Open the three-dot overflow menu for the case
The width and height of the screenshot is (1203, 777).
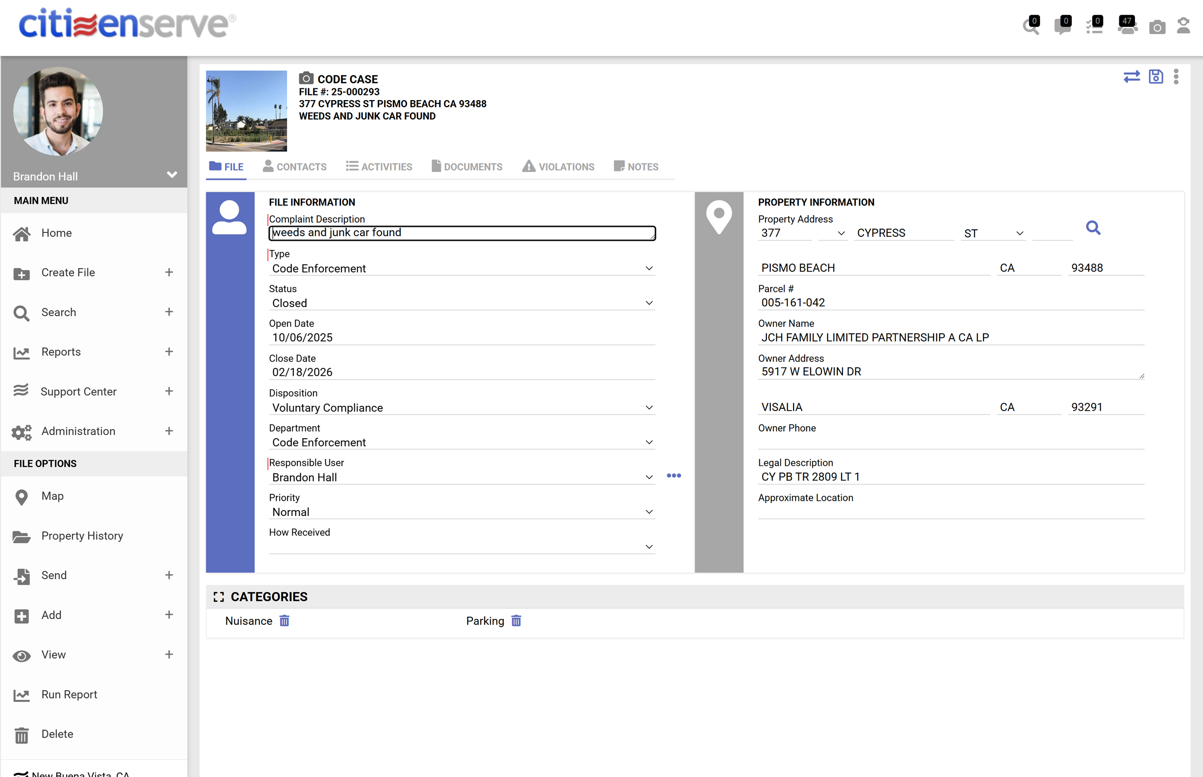[1176, 76]
